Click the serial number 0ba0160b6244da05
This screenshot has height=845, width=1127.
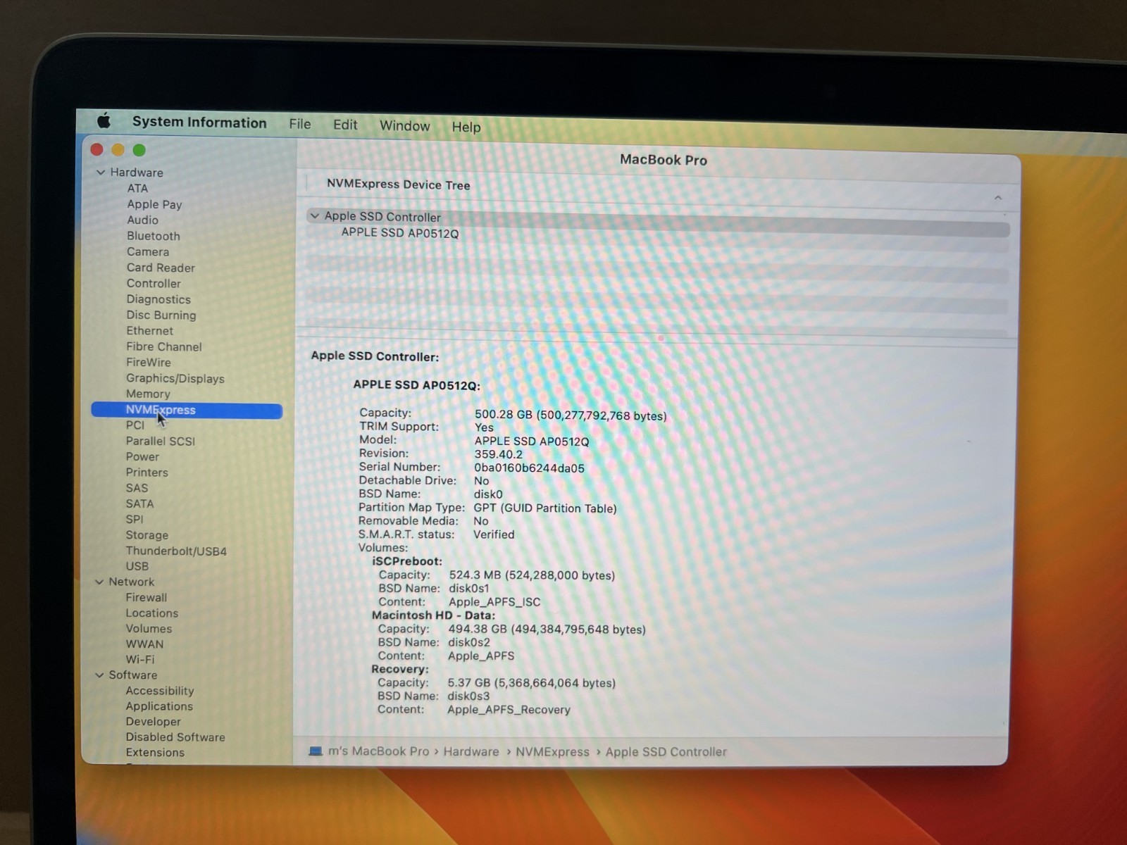pos(529,468)
